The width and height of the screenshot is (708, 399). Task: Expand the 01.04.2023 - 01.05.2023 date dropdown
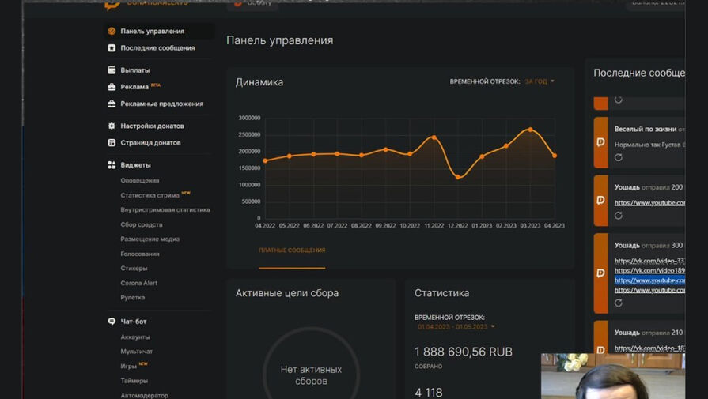pyautogui.click(x=456, y=326)
